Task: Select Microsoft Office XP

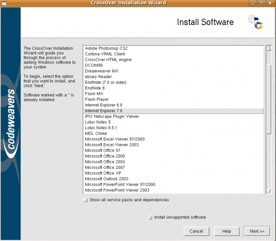Action: tap(173, 173)
